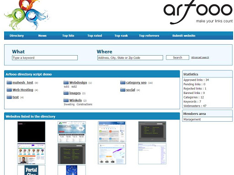Click the Search button
This screenshot has width=234, height=175.
tap(177, 57)
